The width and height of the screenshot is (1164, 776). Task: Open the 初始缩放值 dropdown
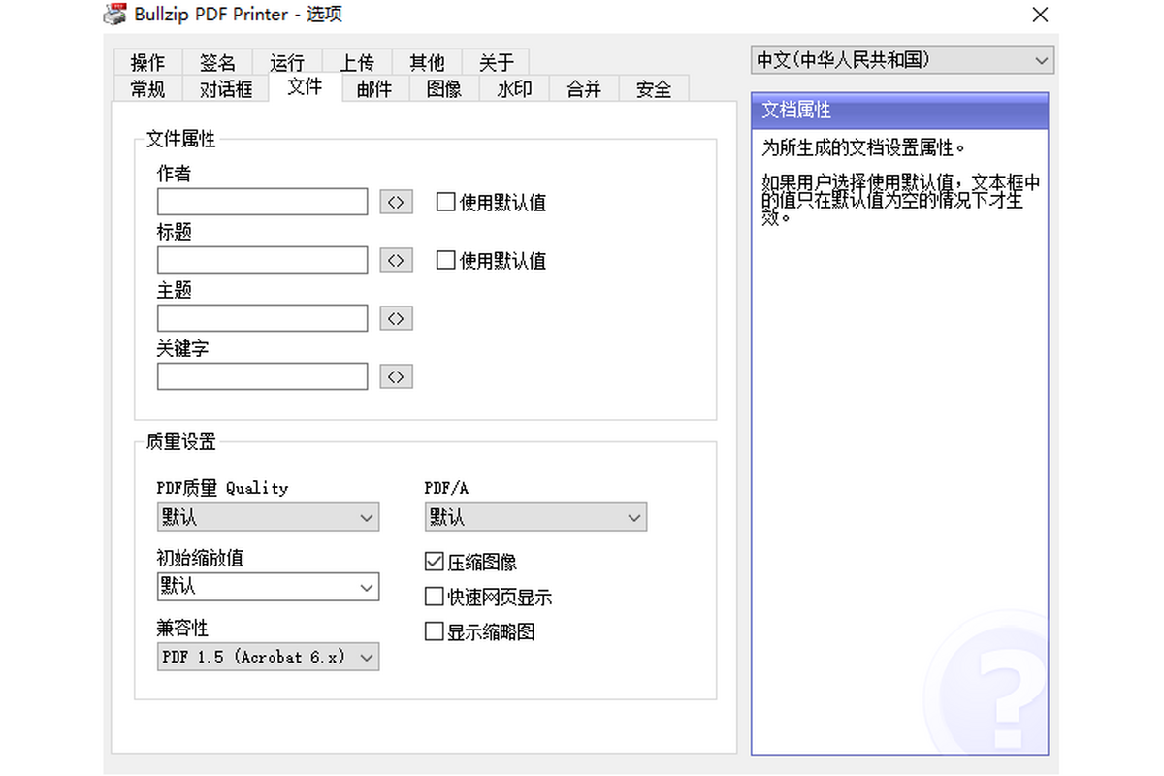pyautogui.click(x=268, y=587)
